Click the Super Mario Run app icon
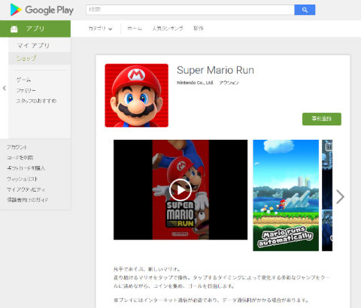Viewport: 361px width, 308px height. (x=137, y=95)
